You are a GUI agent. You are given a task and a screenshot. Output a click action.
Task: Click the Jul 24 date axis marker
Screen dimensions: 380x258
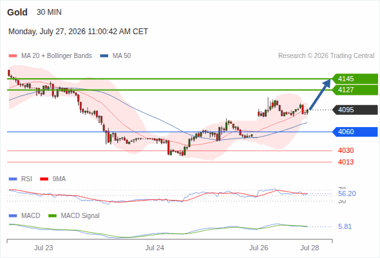pyautogui.click(x=155, y=248)
